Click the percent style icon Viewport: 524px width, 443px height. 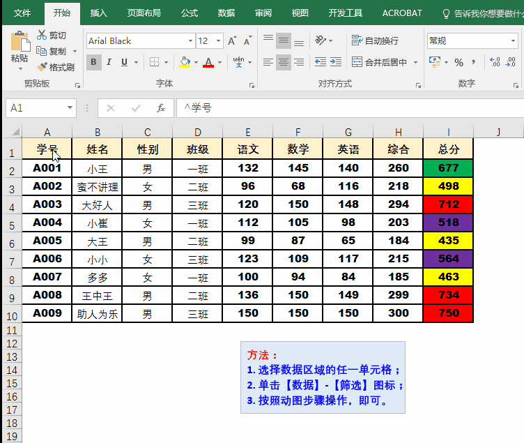pyautogui.click(x=458, y=62)
